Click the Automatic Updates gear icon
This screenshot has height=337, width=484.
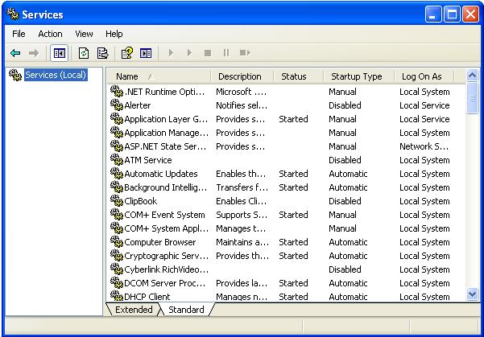[117, 173]
